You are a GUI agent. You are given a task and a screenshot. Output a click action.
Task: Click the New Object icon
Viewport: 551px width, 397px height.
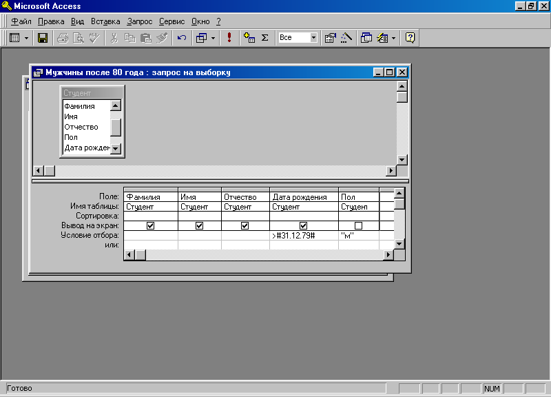(382, 38)
